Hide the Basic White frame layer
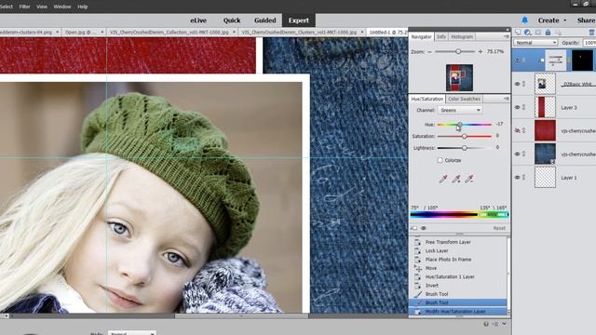 click(518, 84)
